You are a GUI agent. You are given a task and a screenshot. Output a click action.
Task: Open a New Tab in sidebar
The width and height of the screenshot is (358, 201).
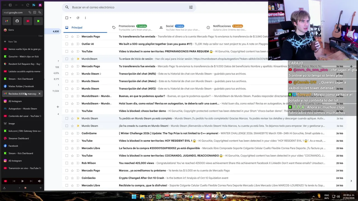22,42
